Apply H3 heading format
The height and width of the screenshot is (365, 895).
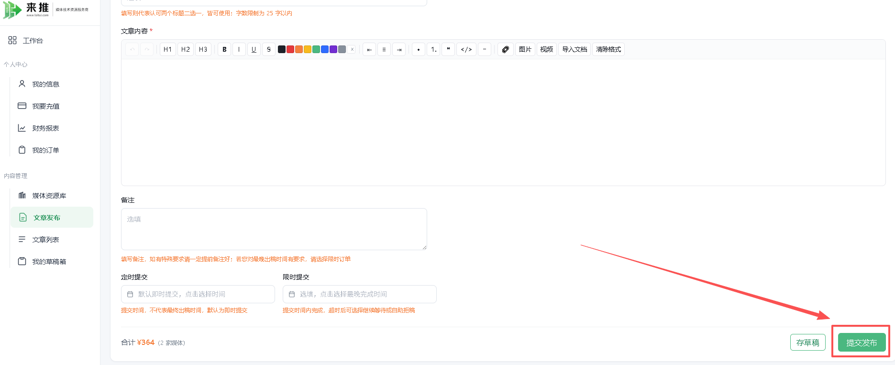click(x=203, y=49)
